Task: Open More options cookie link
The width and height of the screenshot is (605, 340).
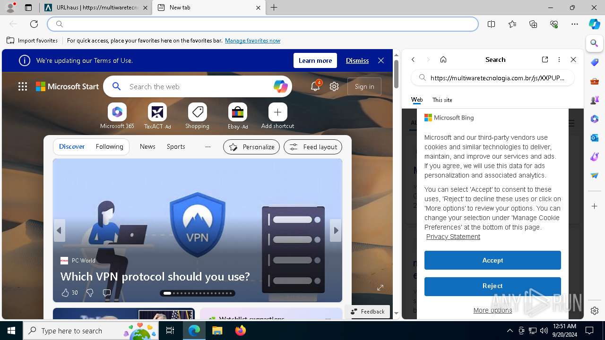Action: (493, 310)
